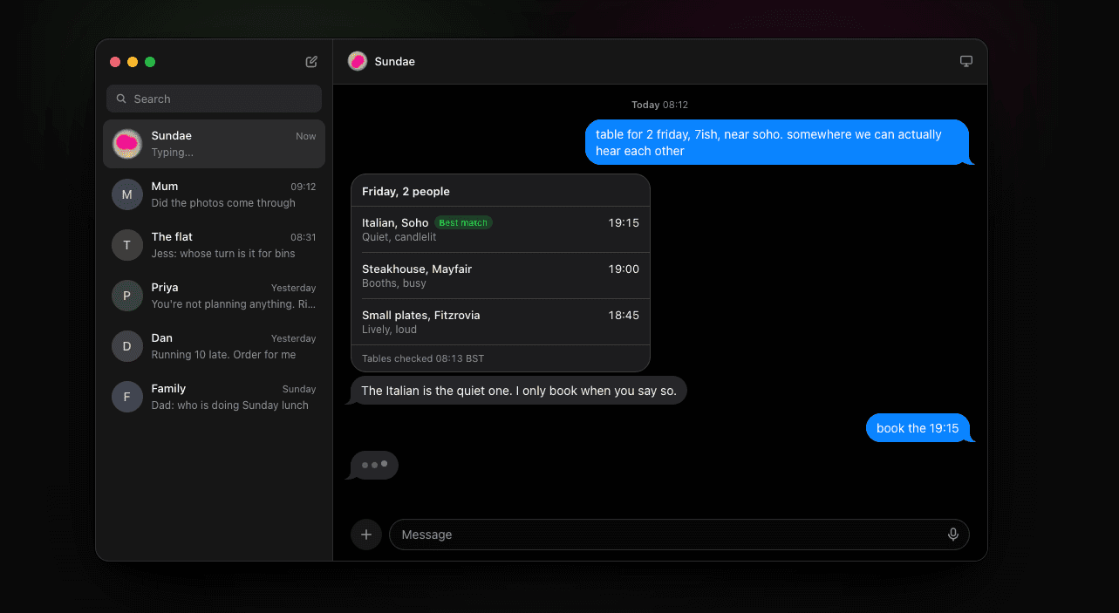Click the 'table for 2 friday' message bubble

[x=777, y=142]
